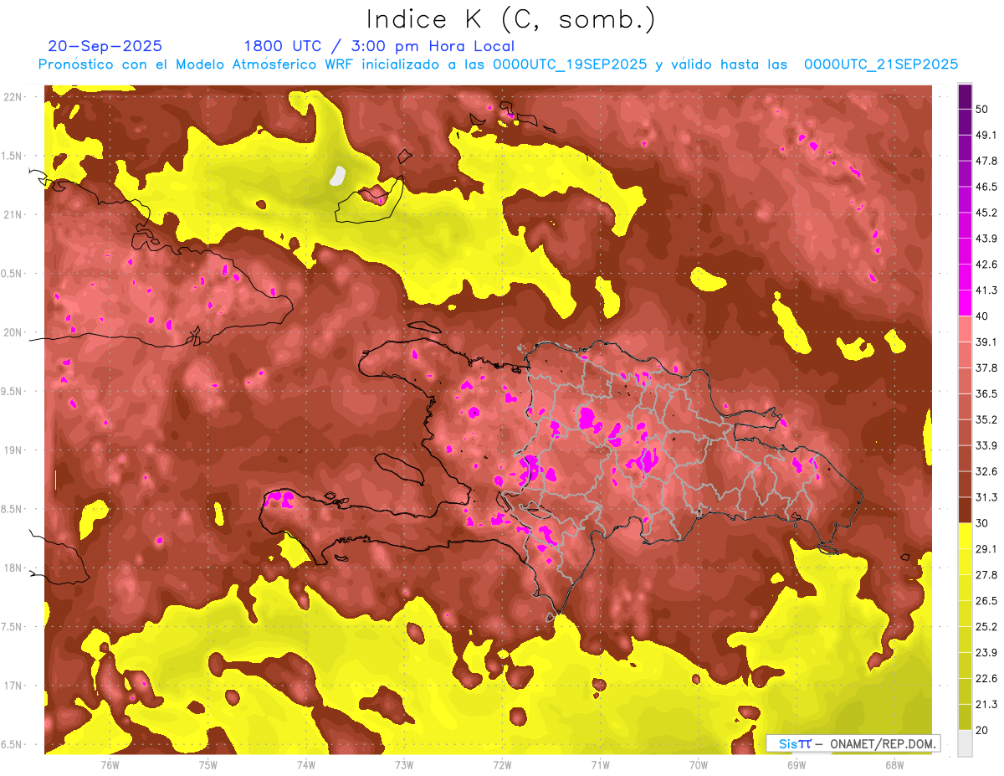Click the darkest purple legend swatch above 50

(x=965, y=95)
